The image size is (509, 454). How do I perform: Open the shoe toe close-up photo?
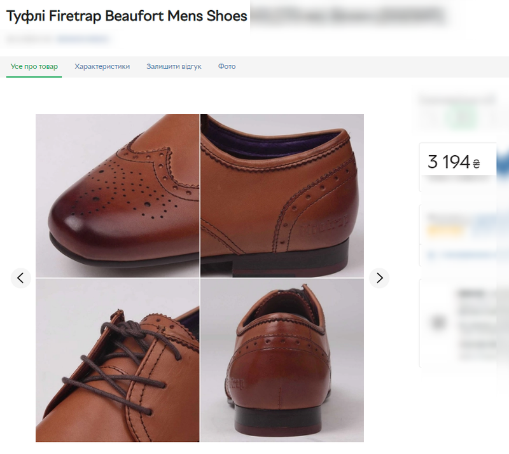(117, 195)
